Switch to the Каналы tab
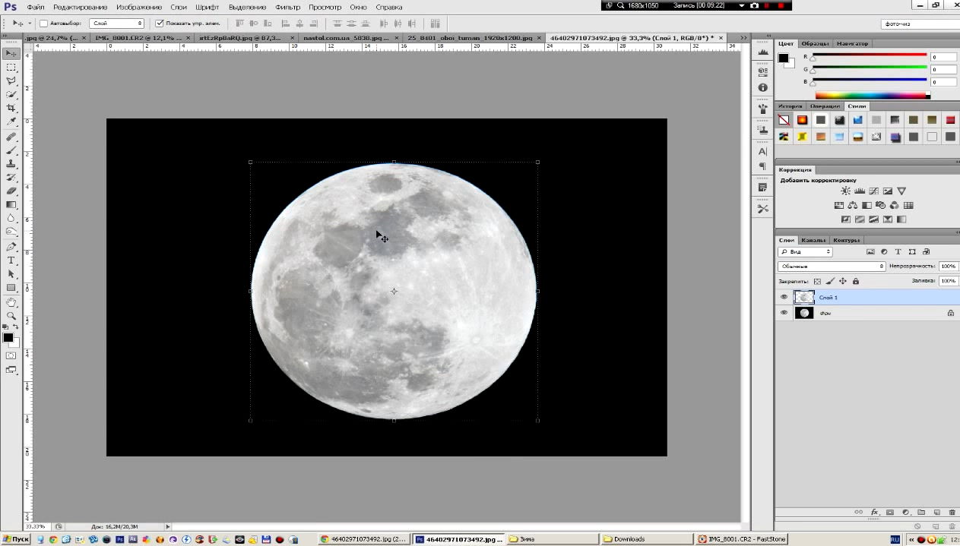This screenshot has width=960, height=546. pos(813,240)
